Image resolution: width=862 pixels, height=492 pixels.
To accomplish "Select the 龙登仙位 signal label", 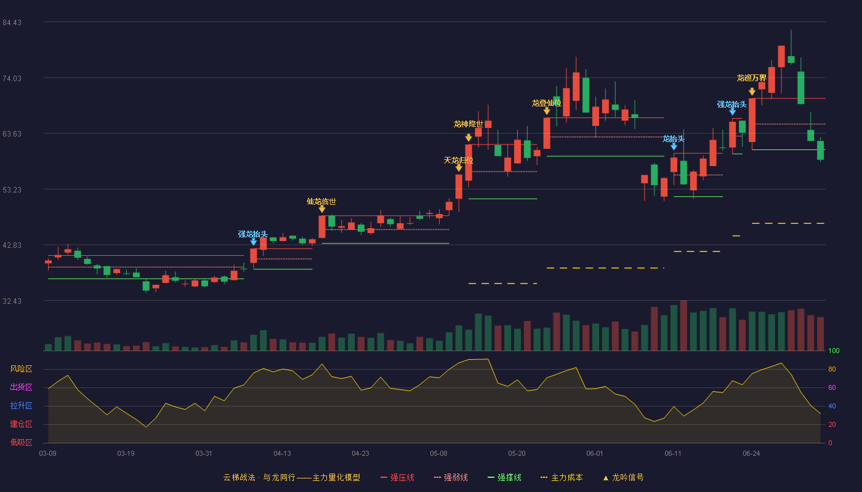I will (547, 103).
